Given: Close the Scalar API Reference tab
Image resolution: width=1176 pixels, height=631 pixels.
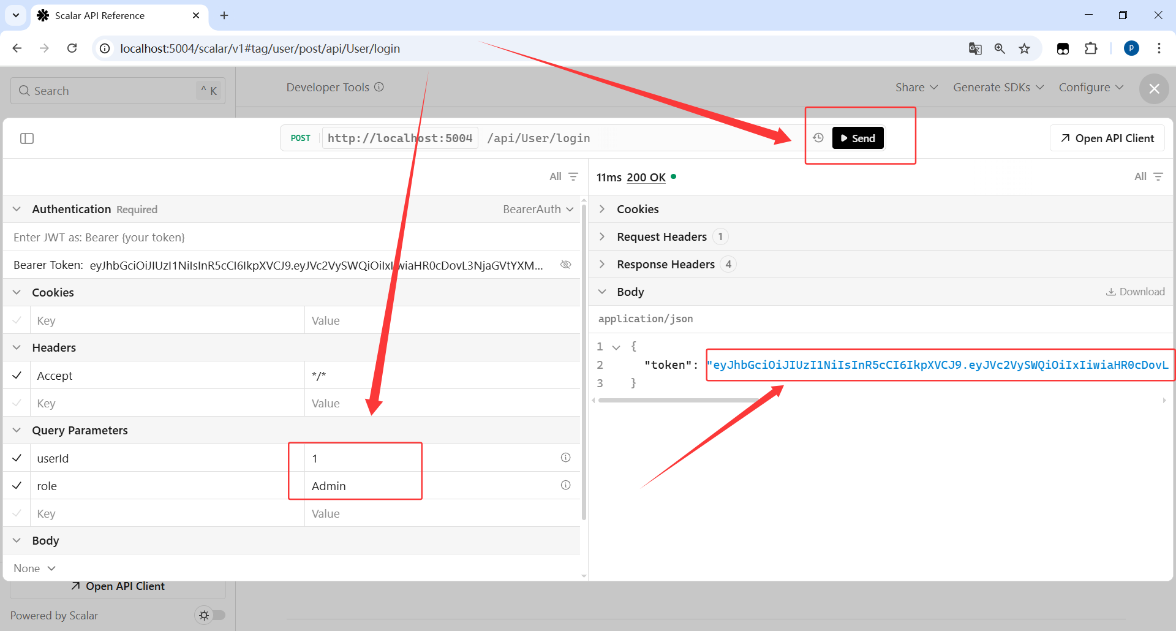Looking at the screenshot, I should tap(196, 15).
